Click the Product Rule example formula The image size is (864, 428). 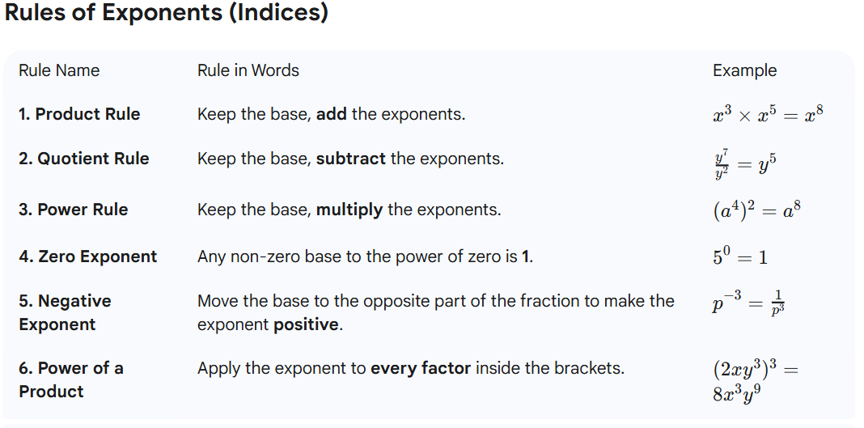tap(767, 114)
